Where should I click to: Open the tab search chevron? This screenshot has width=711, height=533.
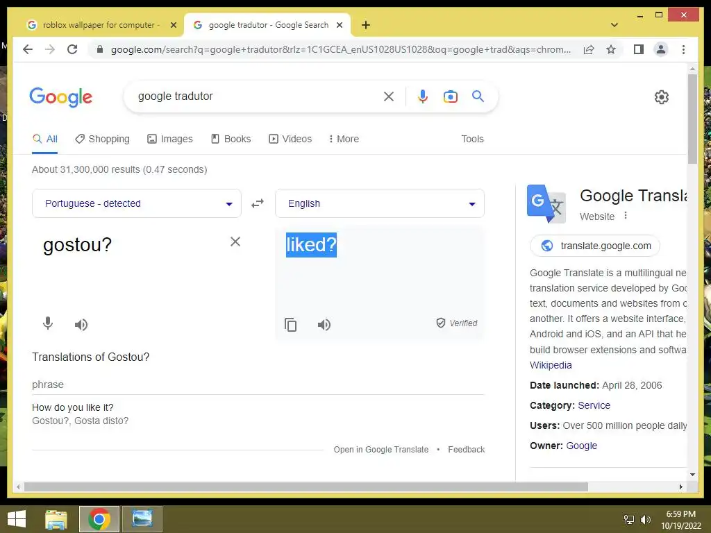(x=614, y=25)
